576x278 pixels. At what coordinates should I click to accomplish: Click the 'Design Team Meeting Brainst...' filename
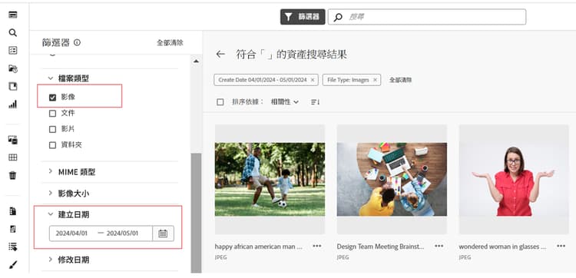(x=380, y=247)
